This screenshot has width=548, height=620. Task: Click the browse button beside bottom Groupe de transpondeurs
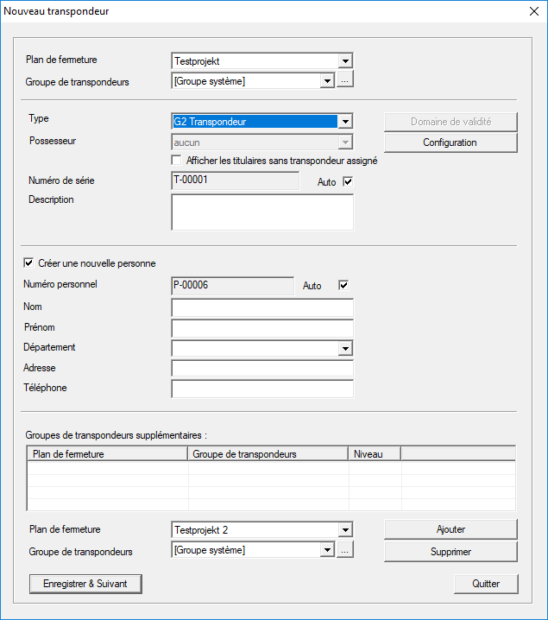tap(345, 550)
